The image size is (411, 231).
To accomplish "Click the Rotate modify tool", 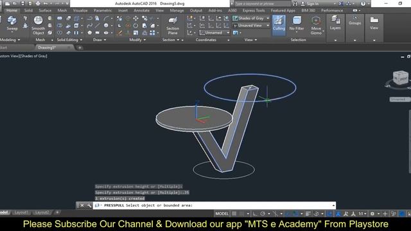I will click(136, 26).
